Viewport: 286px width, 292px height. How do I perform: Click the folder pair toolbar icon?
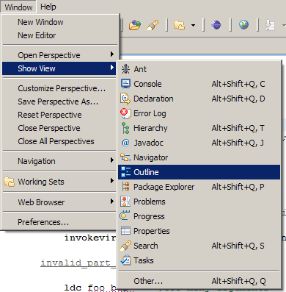(x=179, y=25)
